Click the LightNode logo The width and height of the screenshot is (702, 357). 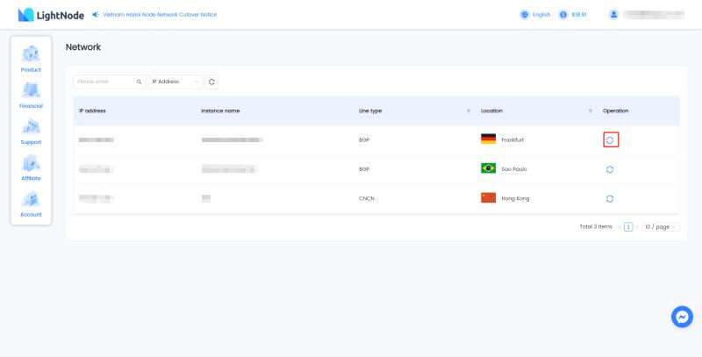pyautogui.click(x=51, y=15)
